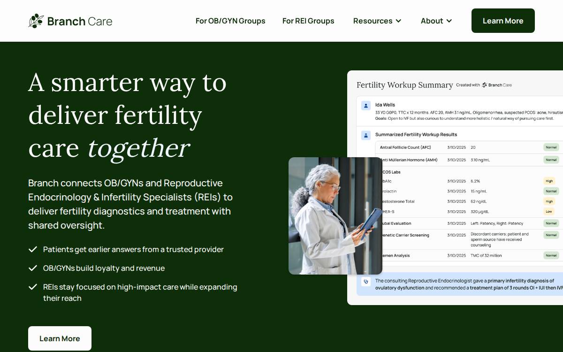Click the 'Genetic Carrier Screening' row label

click(405, 235)
